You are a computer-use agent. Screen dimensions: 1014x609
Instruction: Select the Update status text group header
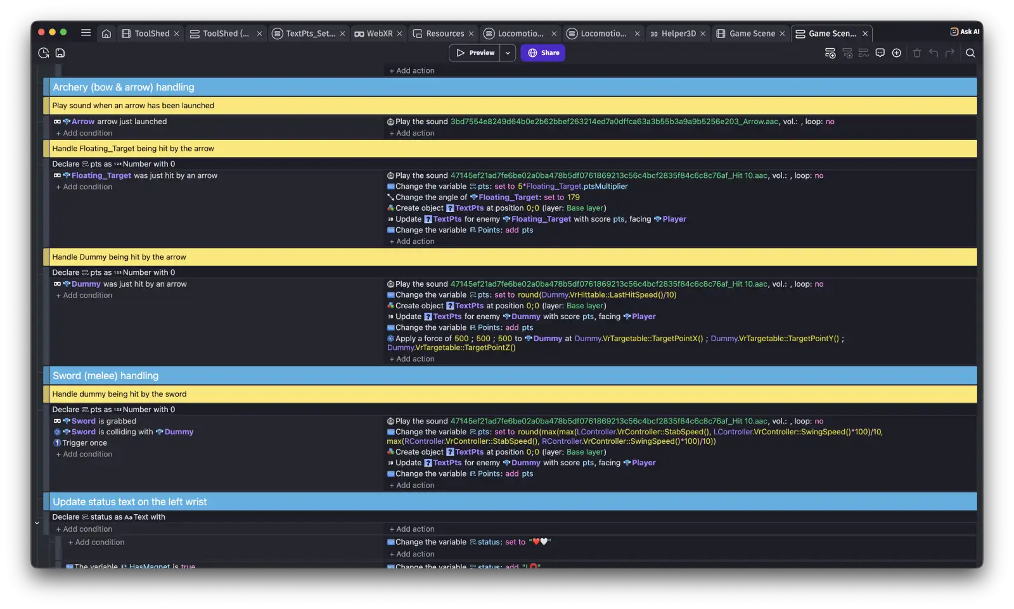(x=513, y=502)
